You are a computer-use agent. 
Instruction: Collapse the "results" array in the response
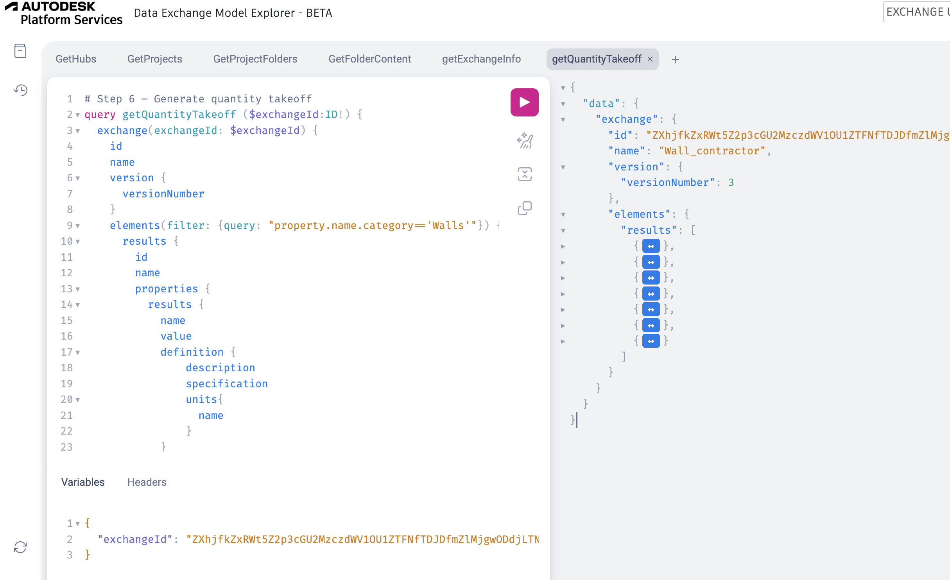point(563,231)
